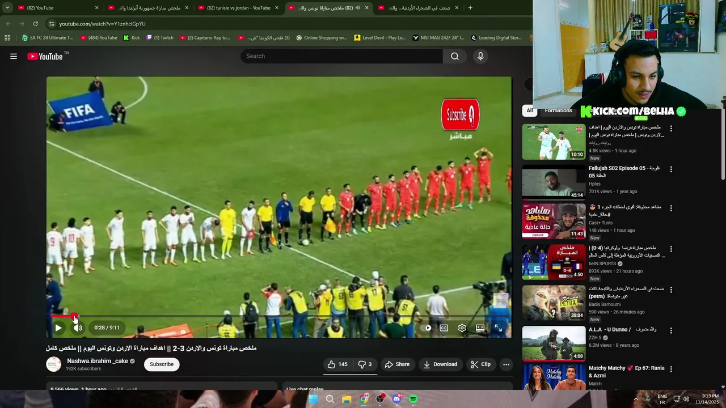Open the Kick bookmark
Viewport: 726px width, 408px height.
click(132, 38)
